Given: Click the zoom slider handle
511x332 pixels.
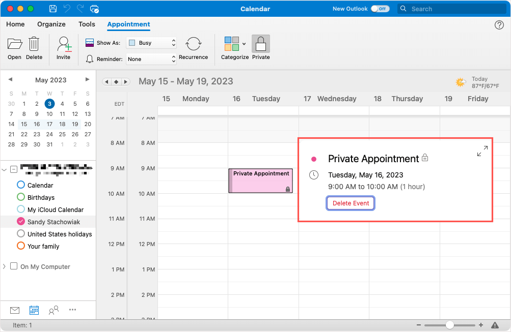Looking at the screenshot, I should (449, 325).
